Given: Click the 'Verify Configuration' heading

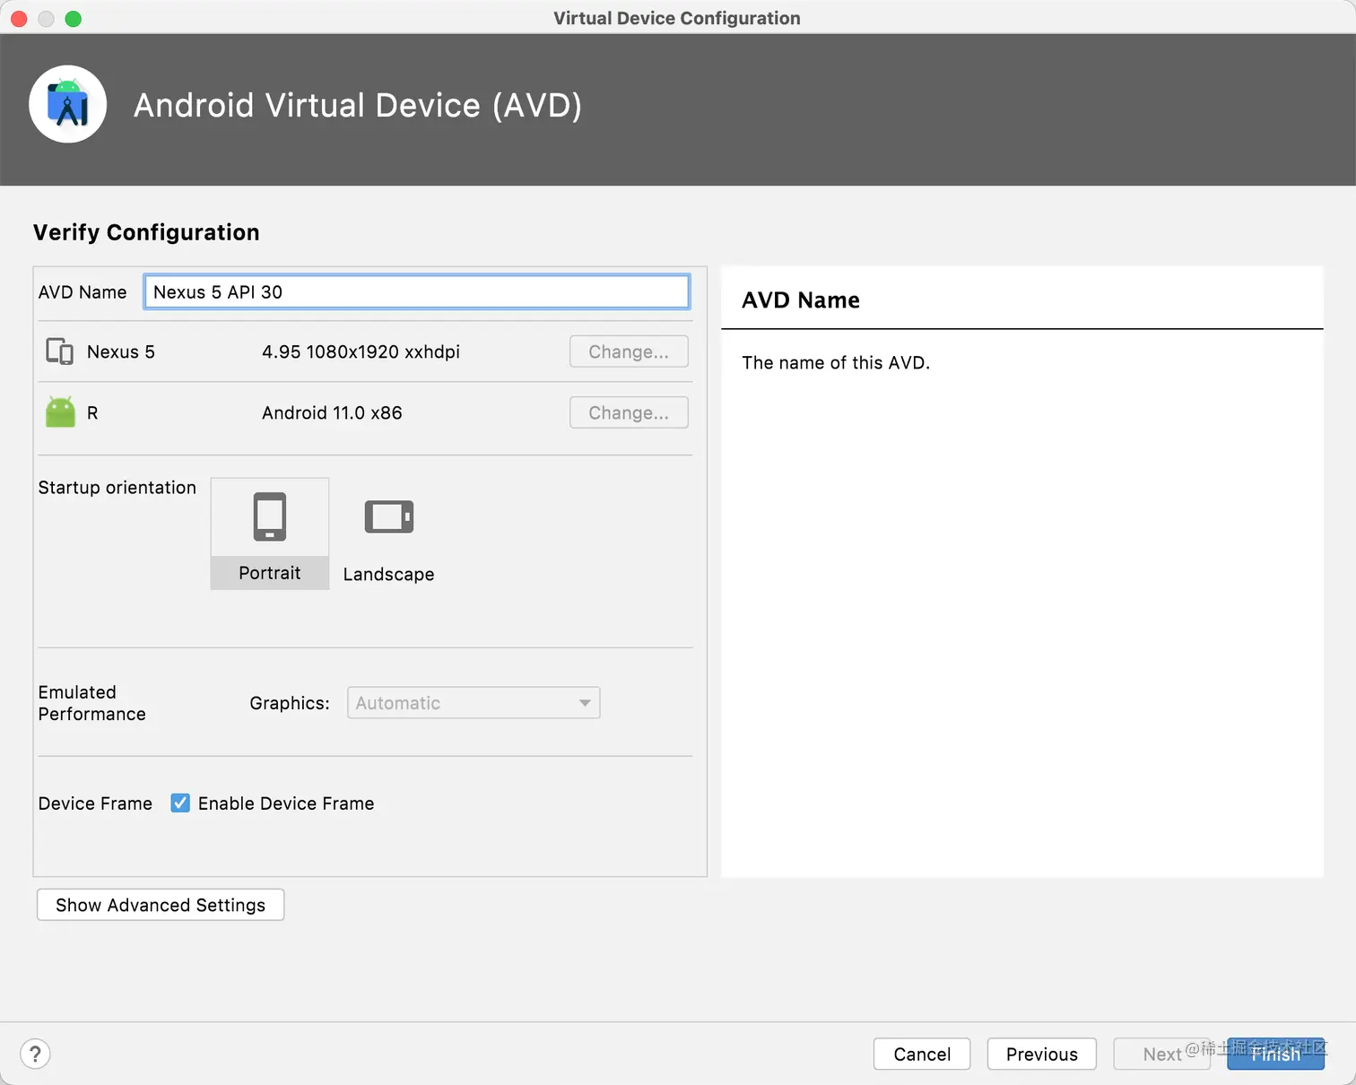Looking at the screenshot, I should click(x=146, y=232).
